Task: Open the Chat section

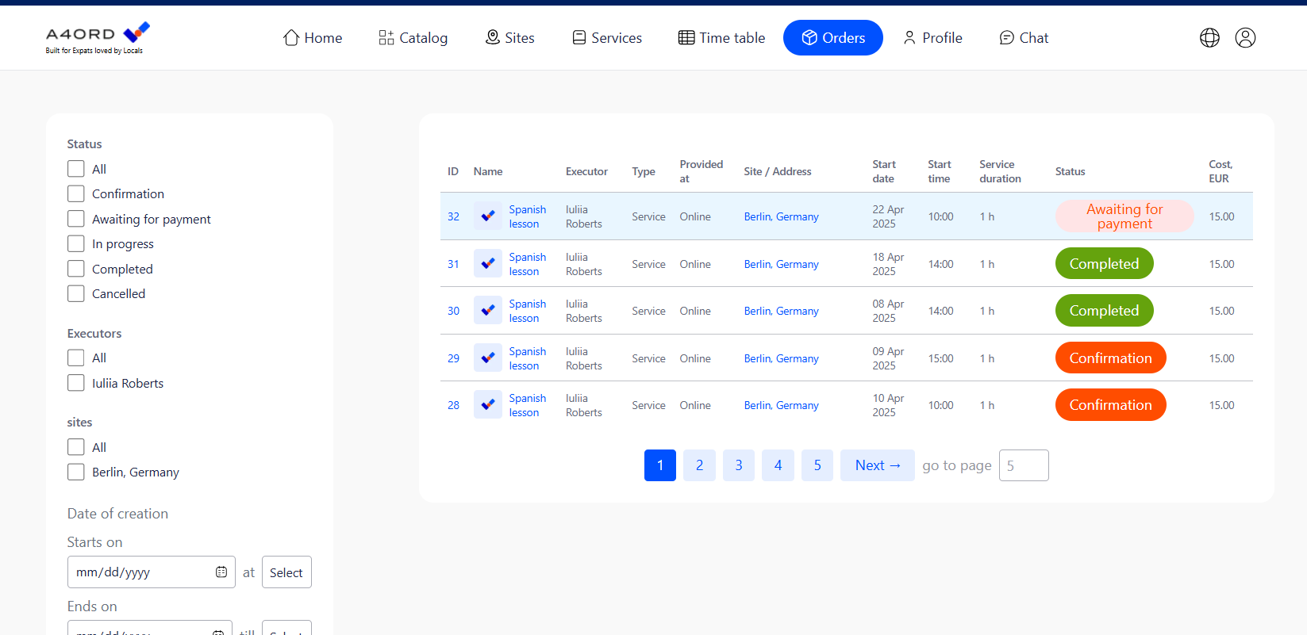Action: click(1024, 37)
